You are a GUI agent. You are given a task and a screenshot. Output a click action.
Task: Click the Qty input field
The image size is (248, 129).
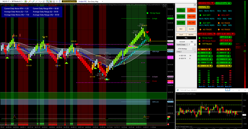click(x=191, y=45)
